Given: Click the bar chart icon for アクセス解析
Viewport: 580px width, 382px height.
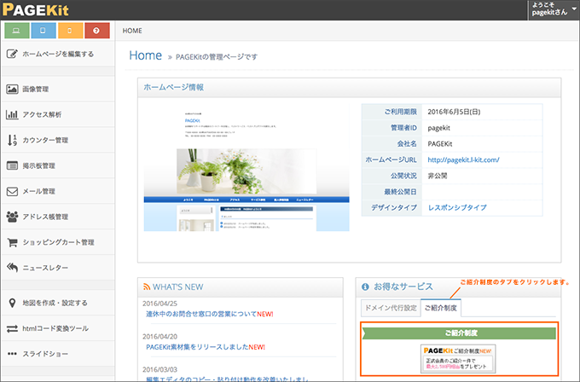Looking at the screenshot, I should click(12, 114).
